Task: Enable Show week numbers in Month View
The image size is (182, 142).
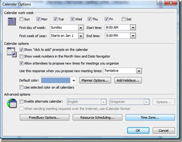Action: pyautogui.click(x=21, y=57)
